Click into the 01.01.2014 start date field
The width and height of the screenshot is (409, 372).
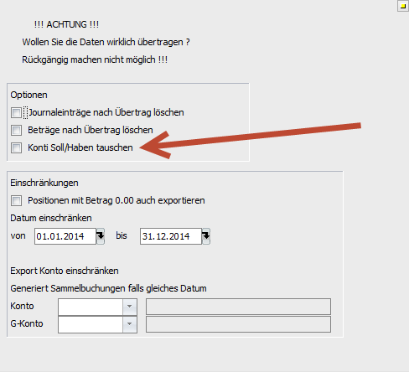point(65,236)
